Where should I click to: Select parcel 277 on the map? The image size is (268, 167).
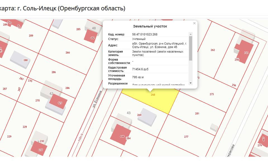[x=186, y=137]
